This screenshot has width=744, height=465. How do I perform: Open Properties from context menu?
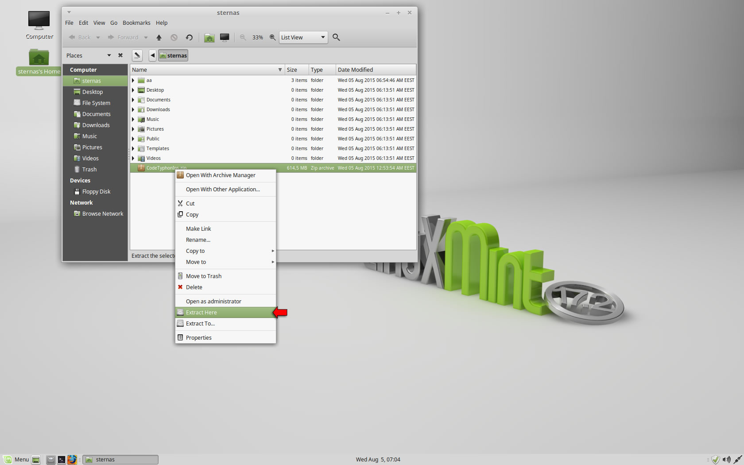225,338
